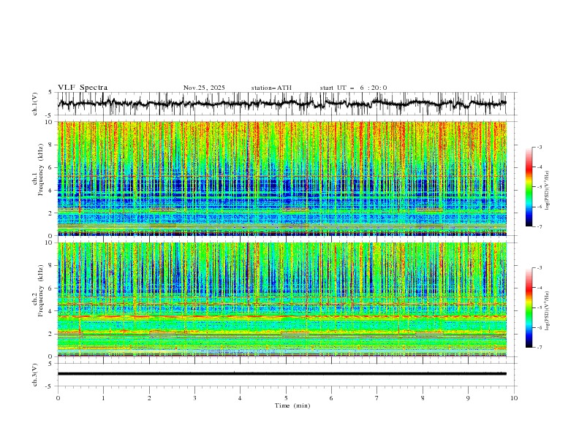This screenshot has height=447, width=579.
Task: Click the 'VLF Spectra' title text
Action: click(x=83, y=88)
